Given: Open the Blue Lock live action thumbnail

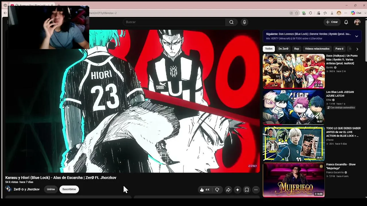Looking at the screenshot, I should pos(294,144).
